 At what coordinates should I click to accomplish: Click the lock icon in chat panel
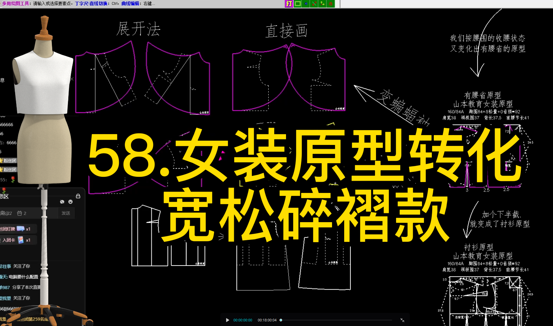click(78, 196)
